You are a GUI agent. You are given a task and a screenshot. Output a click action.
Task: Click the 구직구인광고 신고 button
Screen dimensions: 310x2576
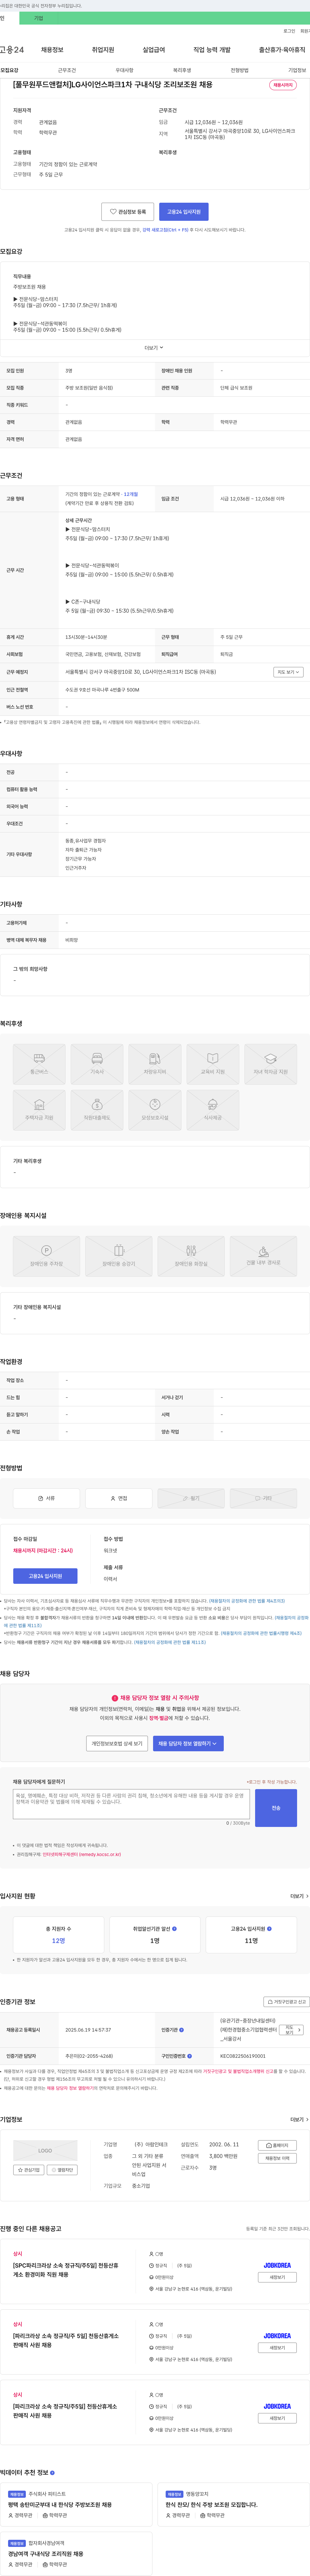click(x=286, y=2002)
